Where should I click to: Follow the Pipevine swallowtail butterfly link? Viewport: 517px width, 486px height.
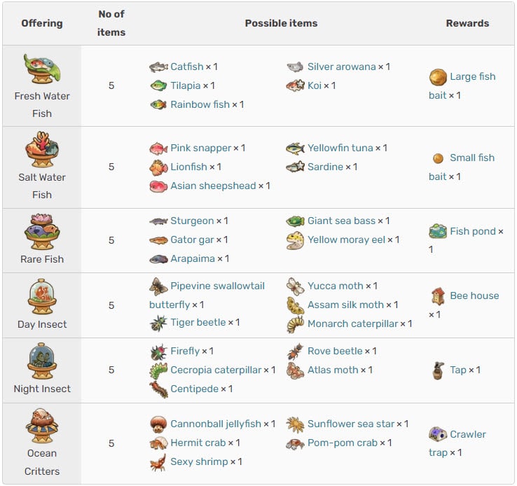click(207, 296)
